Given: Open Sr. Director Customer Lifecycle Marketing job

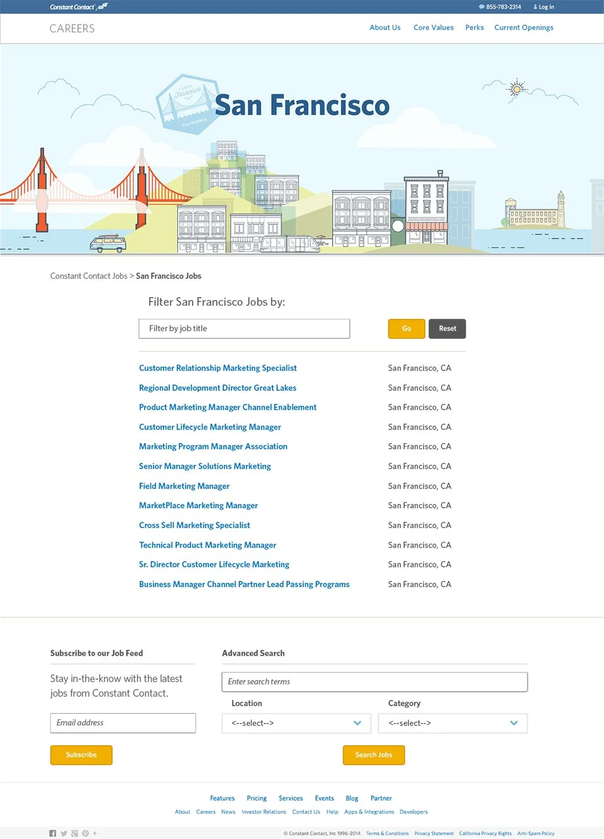Looking at the screenshot, I should point(214,565).
